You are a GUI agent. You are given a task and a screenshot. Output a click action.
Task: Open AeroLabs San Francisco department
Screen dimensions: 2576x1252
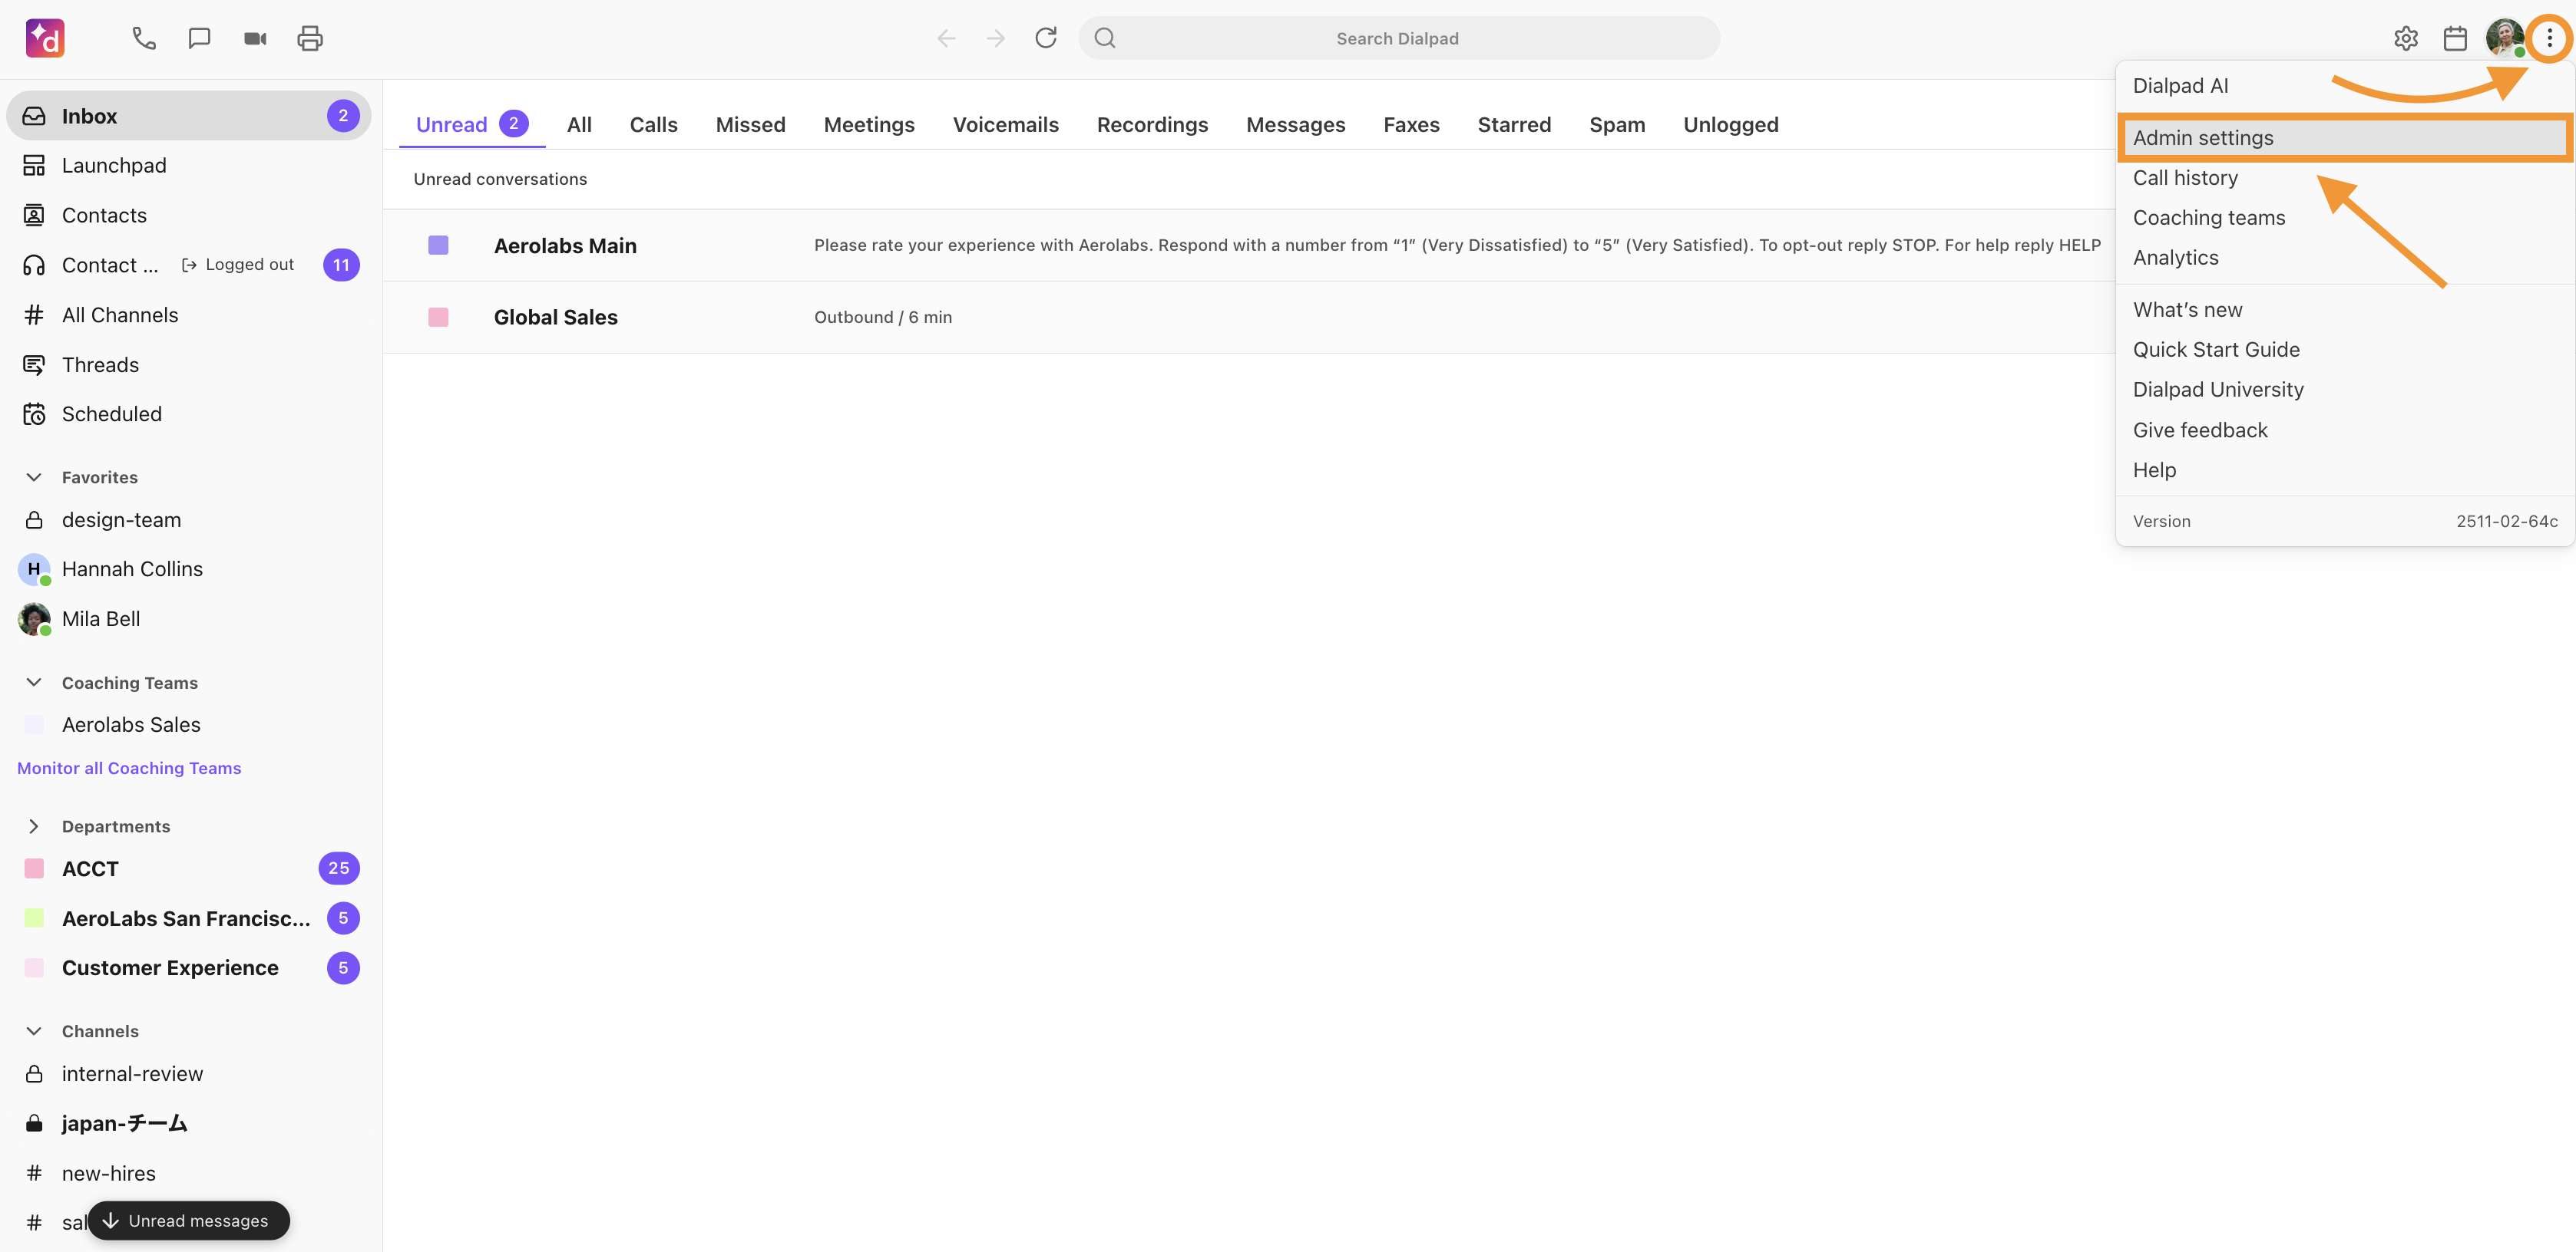(x=188, y=918)
